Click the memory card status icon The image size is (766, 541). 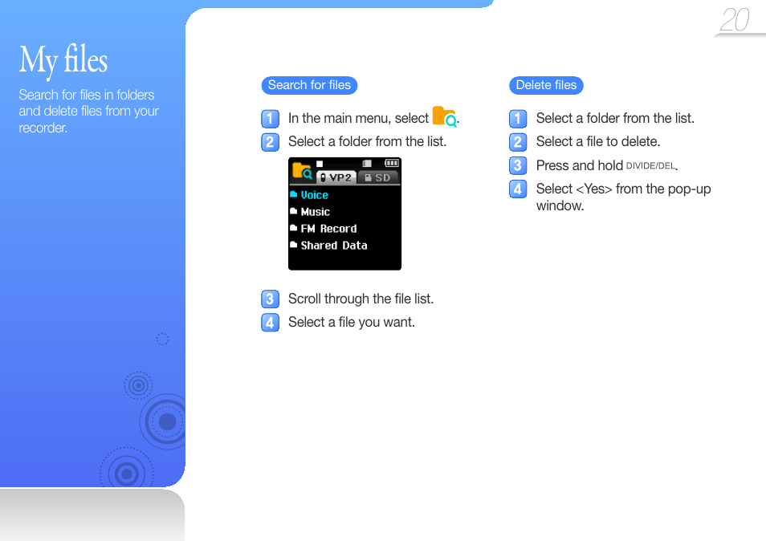pyautogui.click(x=367, y=164)
